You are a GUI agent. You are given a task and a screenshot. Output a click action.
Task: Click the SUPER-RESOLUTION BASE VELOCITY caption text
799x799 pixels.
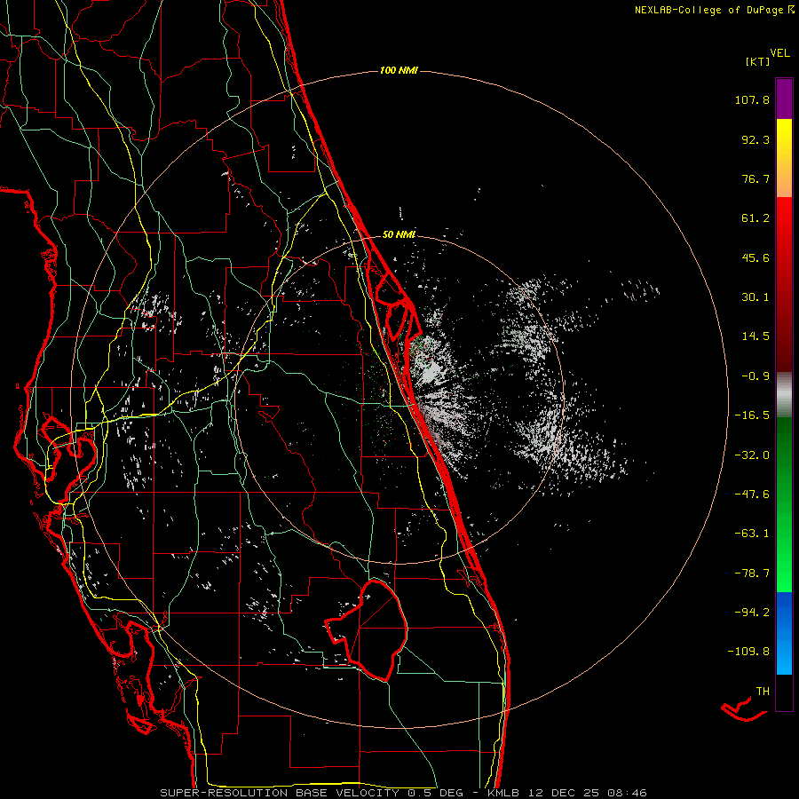(x=280, y=793)
